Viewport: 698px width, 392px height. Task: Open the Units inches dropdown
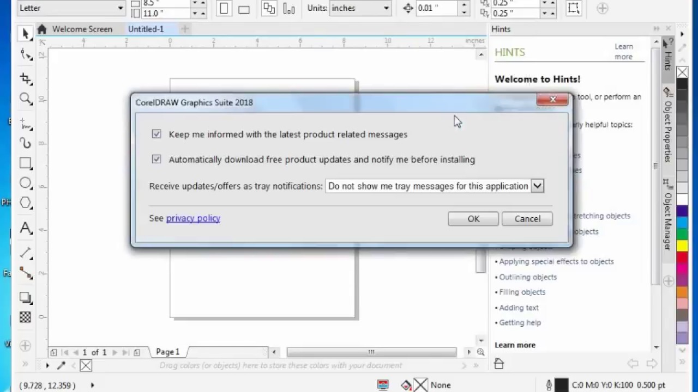386,8
